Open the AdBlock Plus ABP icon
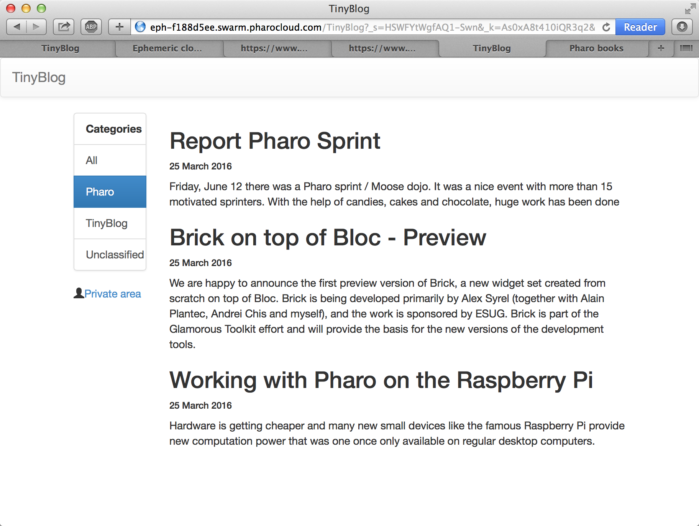 pyautogui.click(x=91, y=27)
